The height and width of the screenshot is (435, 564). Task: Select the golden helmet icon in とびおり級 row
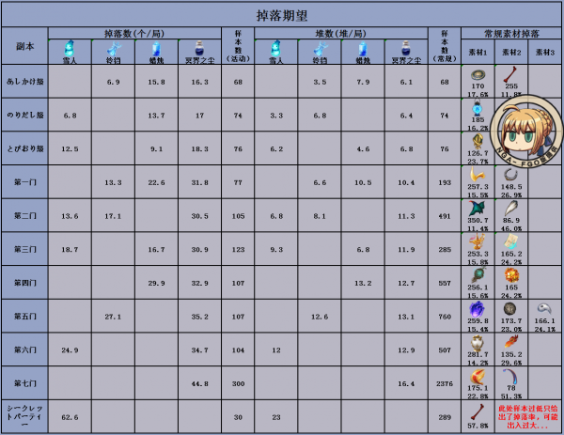click(478, 142)
